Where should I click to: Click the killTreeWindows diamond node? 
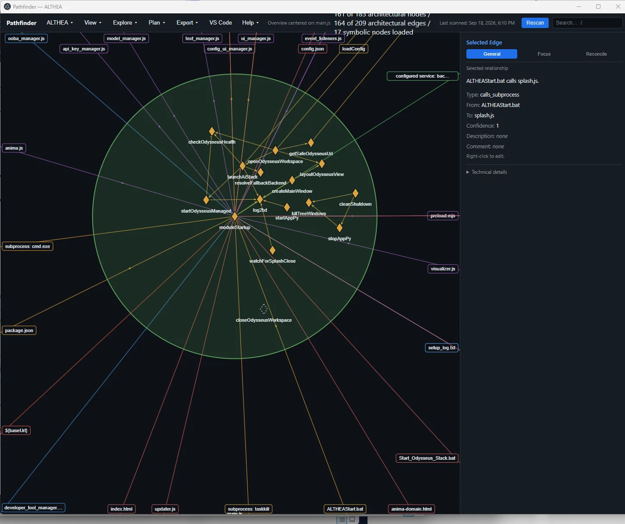(309, 202)
